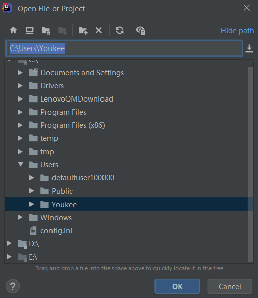258x298 pixels.
Task: Click the Delete toolbar icon
Action: 99,30
